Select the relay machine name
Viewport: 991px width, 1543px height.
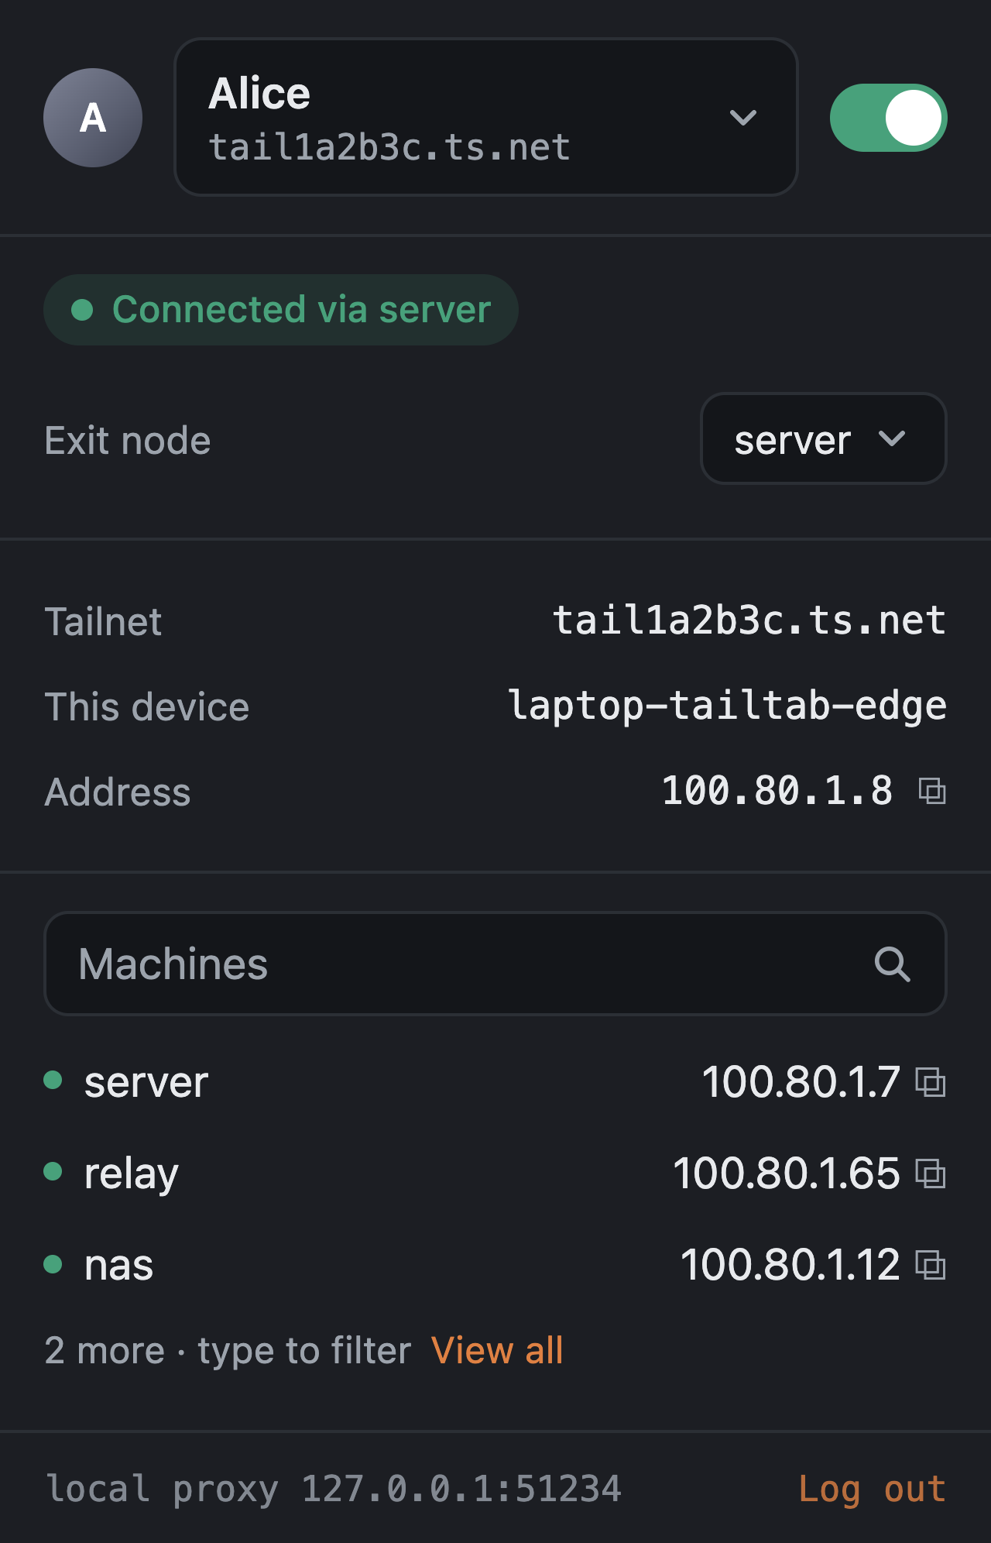[x=131, y=1174]
